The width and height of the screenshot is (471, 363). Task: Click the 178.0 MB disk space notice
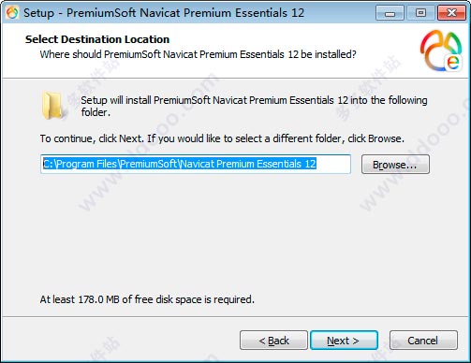pyautogui.click(x=147, y=299)
